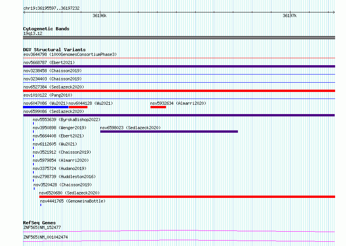Click the blue bar under nsv6047086
346x246 pixels.
[45, 107]
